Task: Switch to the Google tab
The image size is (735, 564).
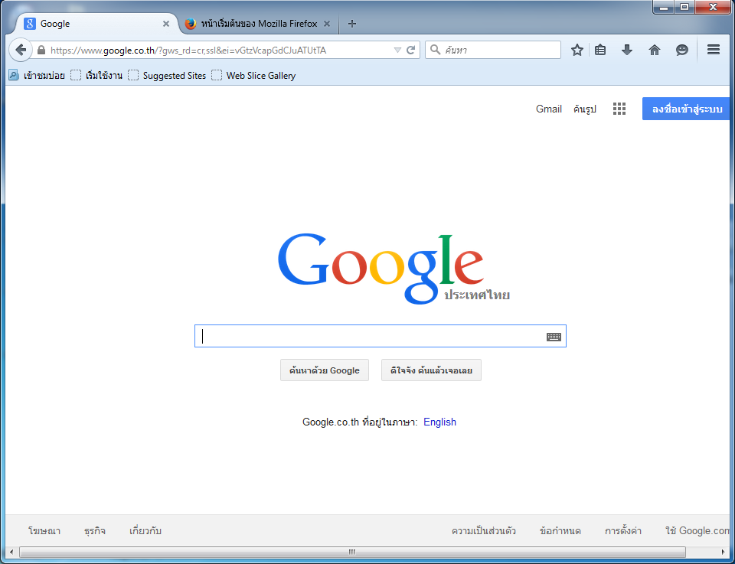Action: (96, 24)
